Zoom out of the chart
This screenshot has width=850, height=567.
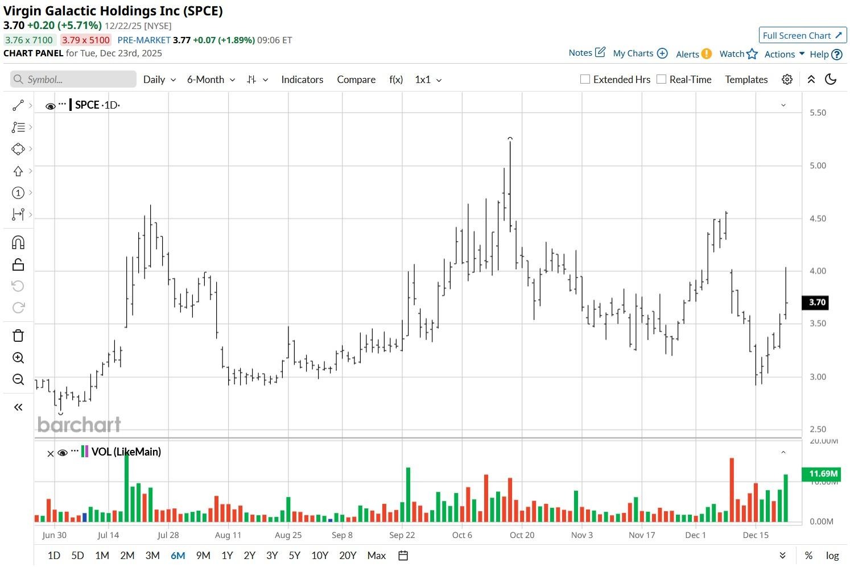[18, 379]
